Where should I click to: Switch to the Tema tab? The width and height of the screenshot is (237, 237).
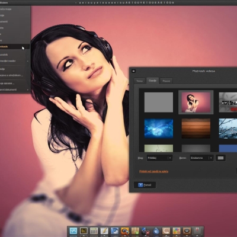139,81
